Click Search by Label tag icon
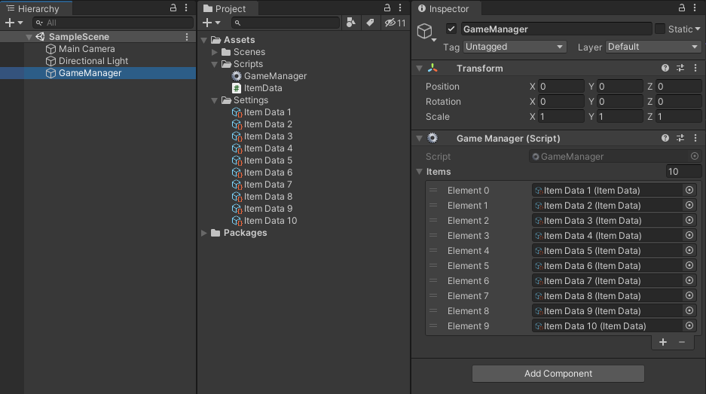Viewport: 706px width, 394px height. coord(370,23)
